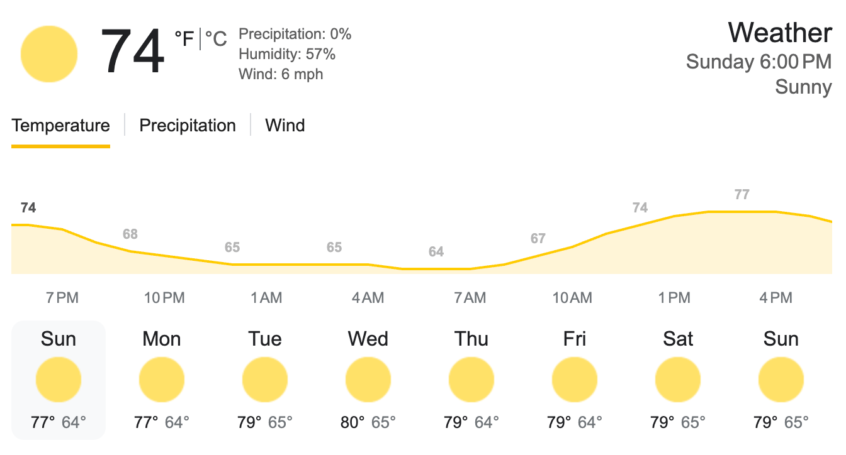The image size is (846, 455).
Task: Open the Temperature tab
Action: click(x=60, y=125)
